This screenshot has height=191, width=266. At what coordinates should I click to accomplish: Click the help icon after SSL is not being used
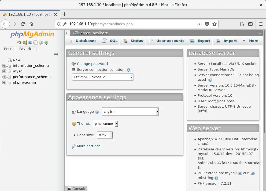pyautogui.click(x=210, y=80)
